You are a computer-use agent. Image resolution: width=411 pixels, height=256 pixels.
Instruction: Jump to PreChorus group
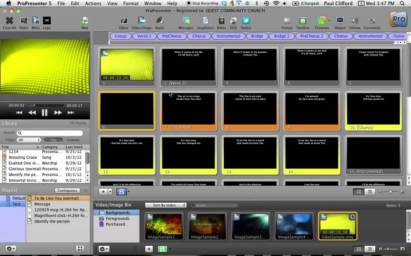172,36
